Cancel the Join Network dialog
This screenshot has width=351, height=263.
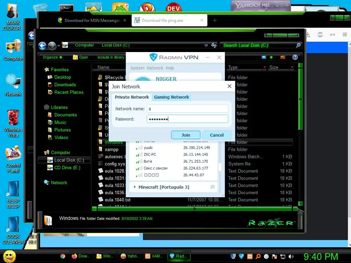tap(217, 135)
